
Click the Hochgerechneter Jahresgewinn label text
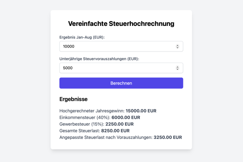92,111
